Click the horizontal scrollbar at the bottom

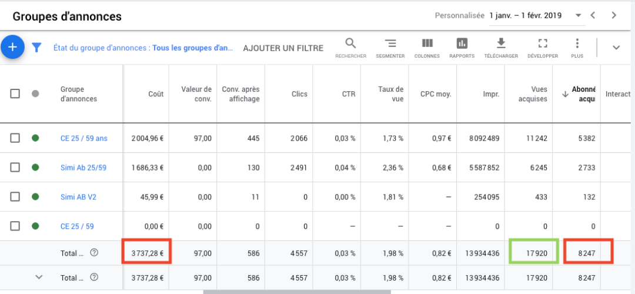(x=297, y=292)
